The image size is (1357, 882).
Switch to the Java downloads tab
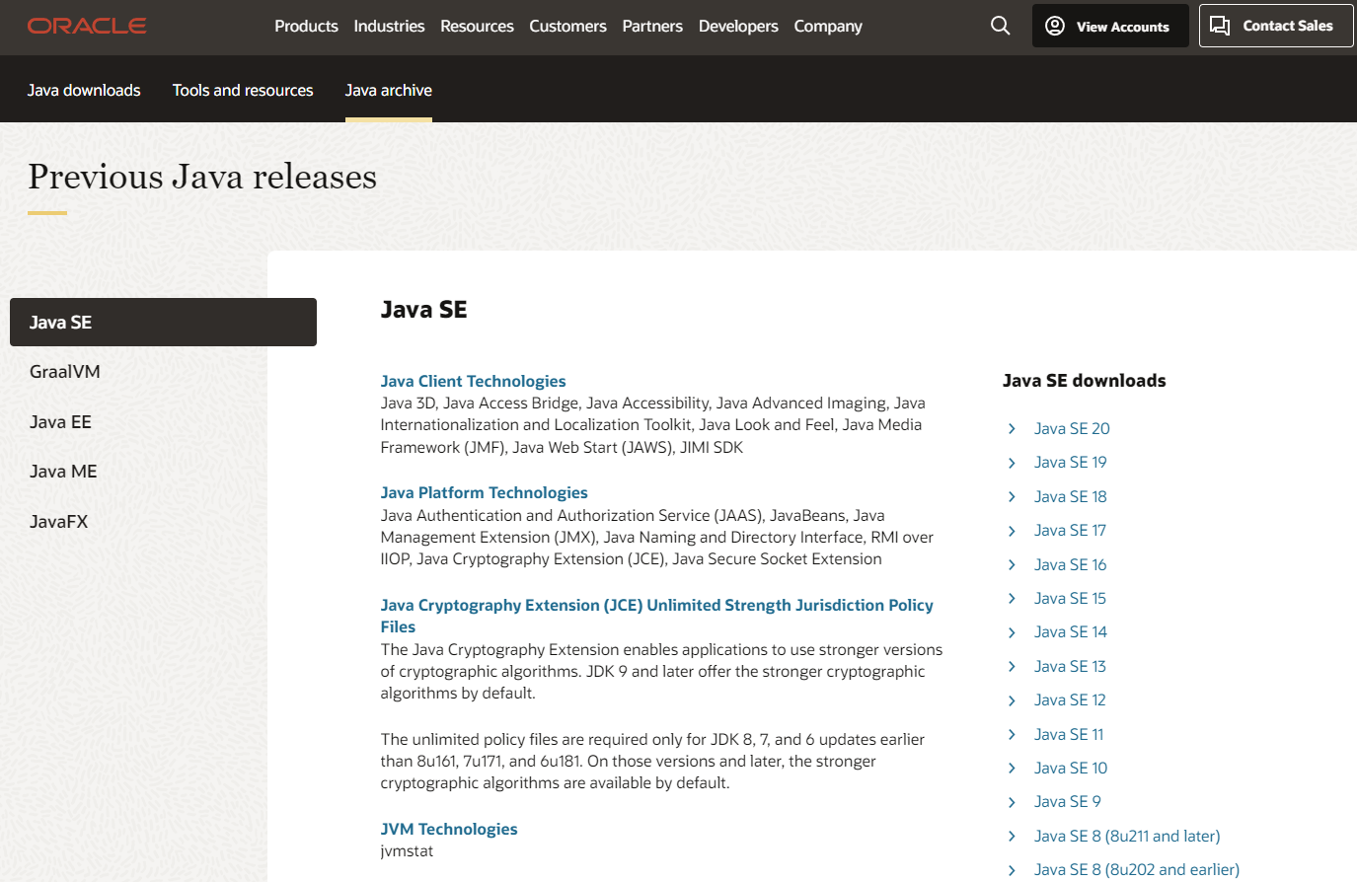84,90
